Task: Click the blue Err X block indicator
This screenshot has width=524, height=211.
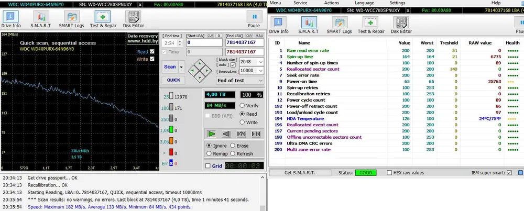Action: pos(171,163)
